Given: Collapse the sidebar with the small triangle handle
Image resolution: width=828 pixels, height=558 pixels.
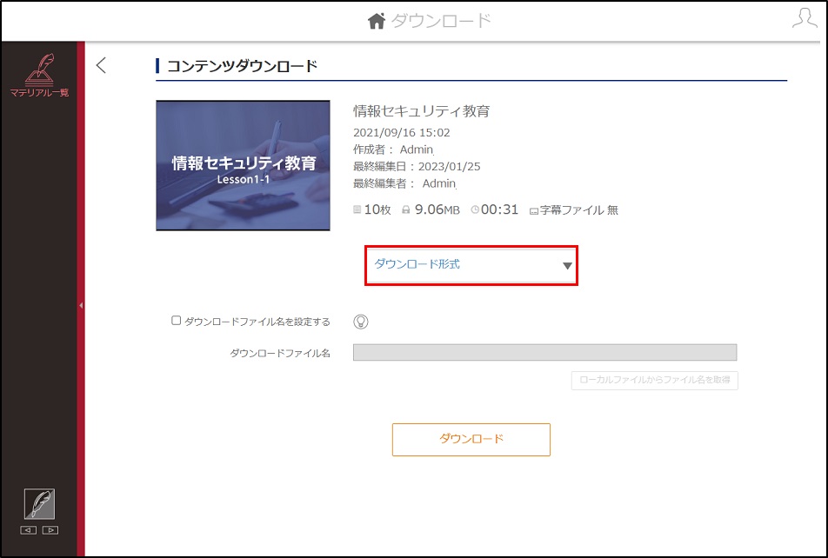Looking at the screenshot, I should tap(81, 305).
